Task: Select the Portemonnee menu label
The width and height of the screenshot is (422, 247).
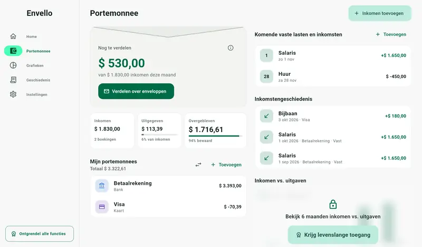Action: (38, 51)
